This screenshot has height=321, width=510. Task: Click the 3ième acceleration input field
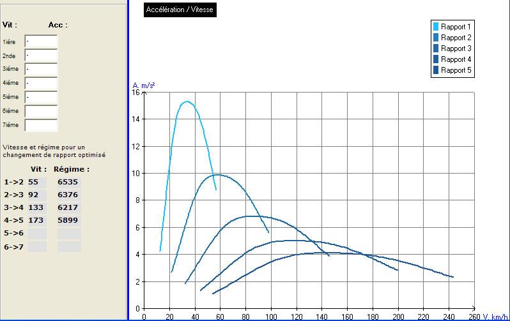(41, 69)
